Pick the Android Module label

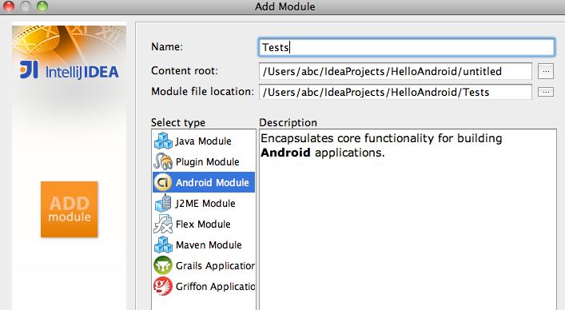click(x=213, y=182)
